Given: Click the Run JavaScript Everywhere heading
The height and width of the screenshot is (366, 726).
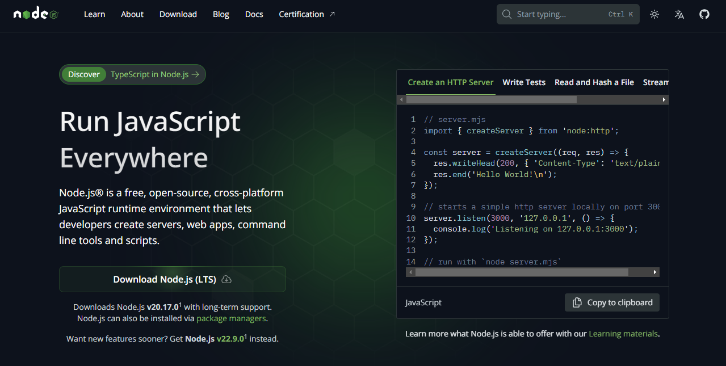Looking at the screenshot, I should point(150,140).
